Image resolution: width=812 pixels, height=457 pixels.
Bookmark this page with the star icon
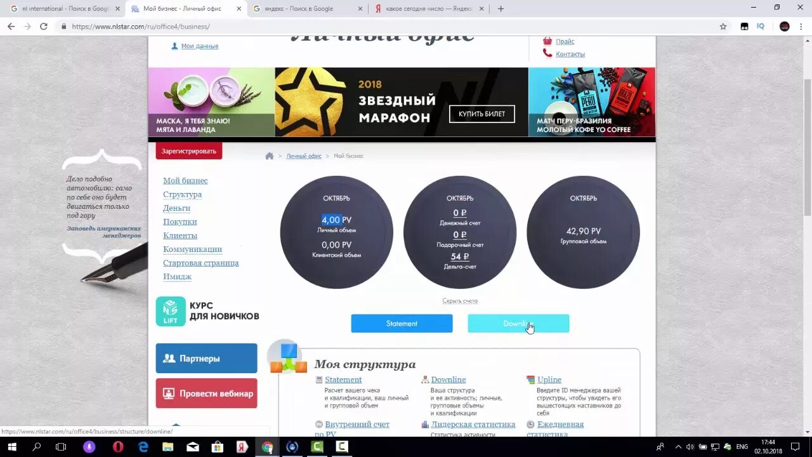(x=723, y=27)
